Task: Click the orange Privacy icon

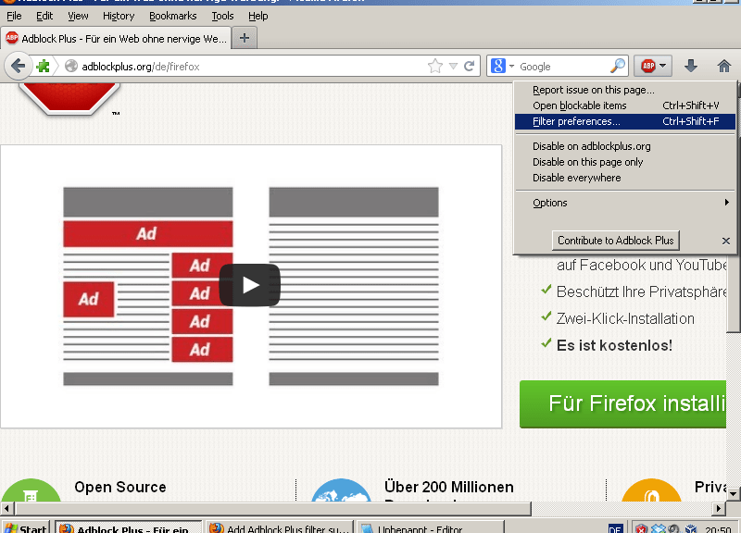Action: [651, 490]
